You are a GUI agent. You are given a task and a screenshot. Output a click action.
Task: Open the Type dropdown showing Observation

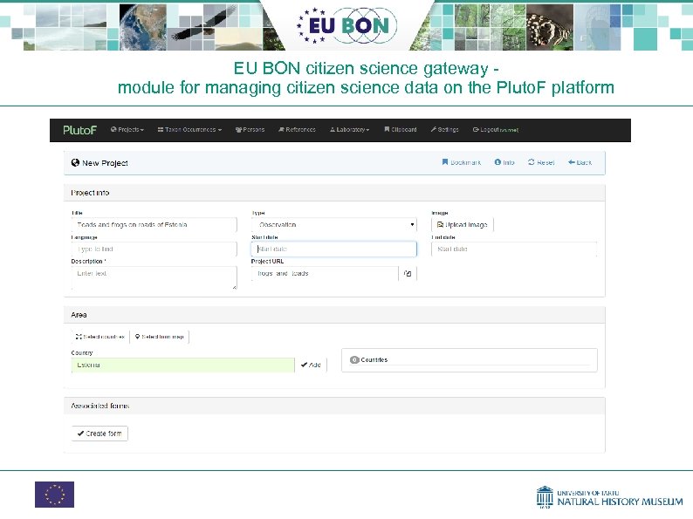click(333, 224)
